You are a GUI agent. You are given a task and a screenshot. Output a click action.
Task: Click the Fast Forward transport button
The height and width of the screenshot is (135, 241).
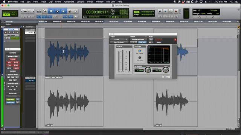point(171,16)
